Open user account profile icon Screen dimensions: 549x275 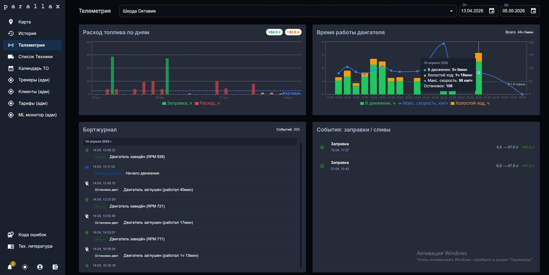pos(40,267)
